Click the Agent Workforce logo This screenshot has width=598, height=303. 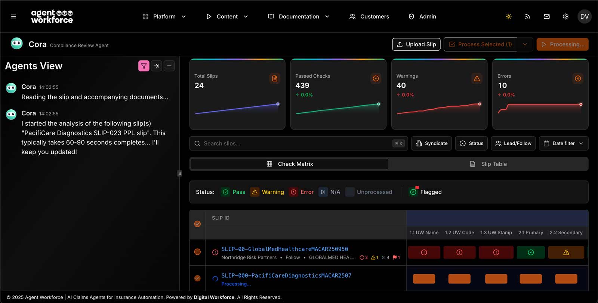[x=52, y=16]
